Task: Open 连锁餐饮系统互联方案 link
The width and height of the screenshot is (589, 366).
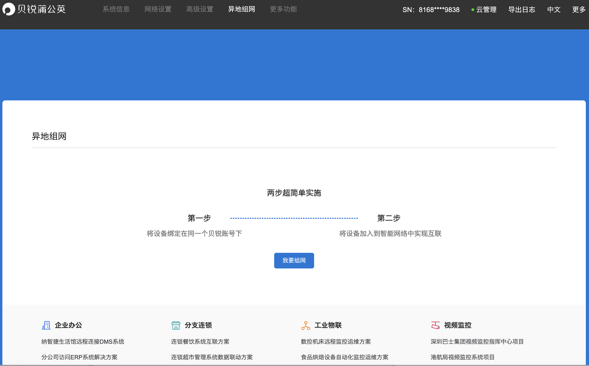Action: [200, 341]
